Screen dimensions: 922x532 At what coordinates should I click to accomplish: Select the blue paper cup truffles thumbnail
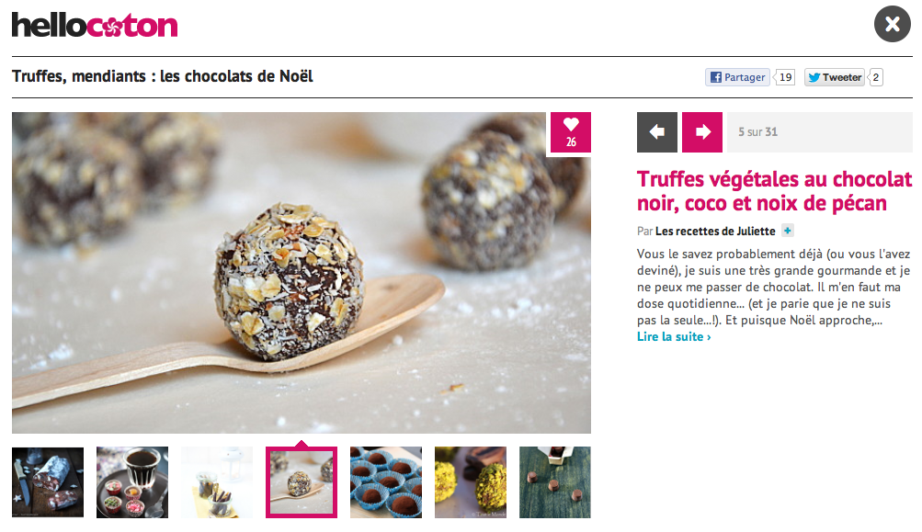pyautogui.click(x=386, y=482)
